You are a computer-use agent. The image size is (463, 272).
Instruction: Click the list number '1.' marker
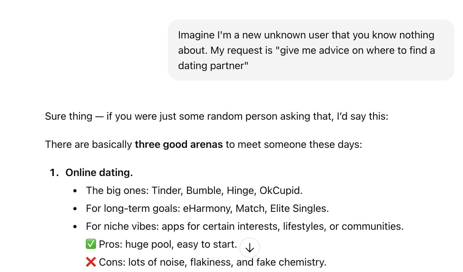pos(54,172)
